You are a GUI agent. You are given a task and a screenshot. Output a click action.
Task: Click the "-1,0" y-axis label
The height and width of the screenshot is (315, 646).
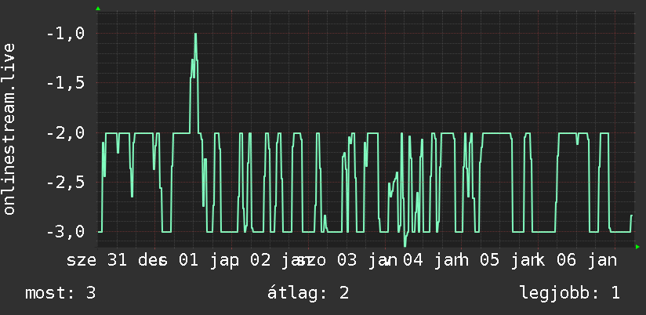[66, 34]
